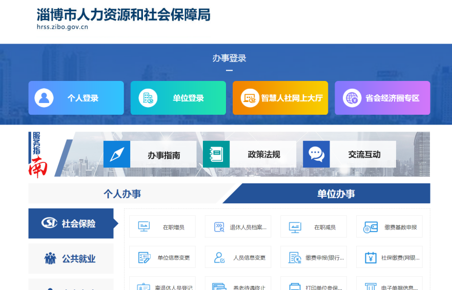This screenshot has height=290, width=452.
Task: Open the 人员信息变更 service
Action: point(238,258)
